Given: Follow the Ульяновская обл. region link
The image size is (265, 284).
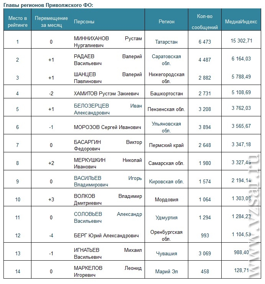Looking at the screenshot, I should (166, 127).
